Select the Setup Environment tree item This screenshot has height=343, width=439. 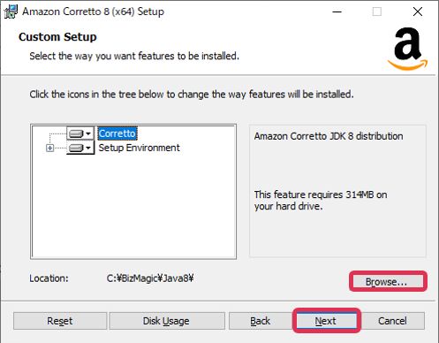[139, 148]
